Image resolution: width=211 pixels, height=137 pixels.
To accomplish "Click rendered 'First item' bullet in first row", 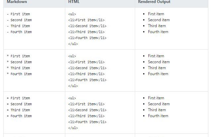I will [x=156, y=14].
